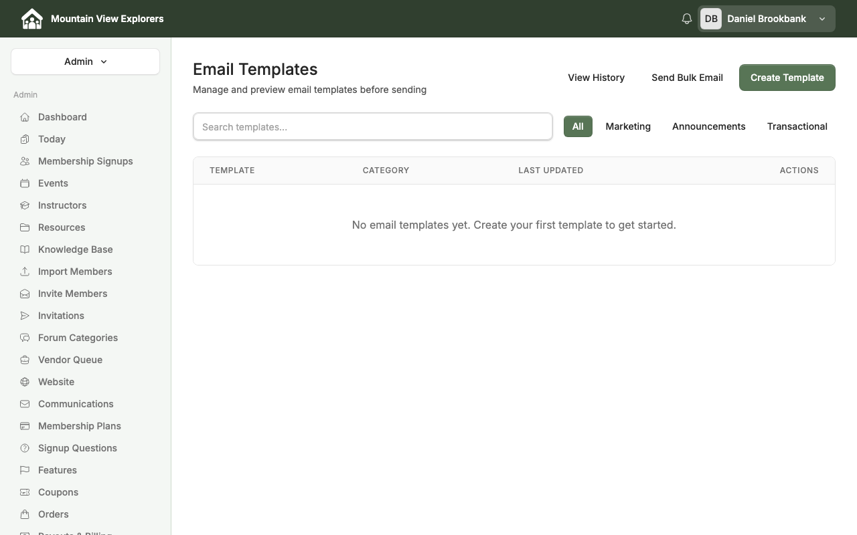857x535 pixels.
Task: Click the Resources folder icon
Action: click(25, 227)
